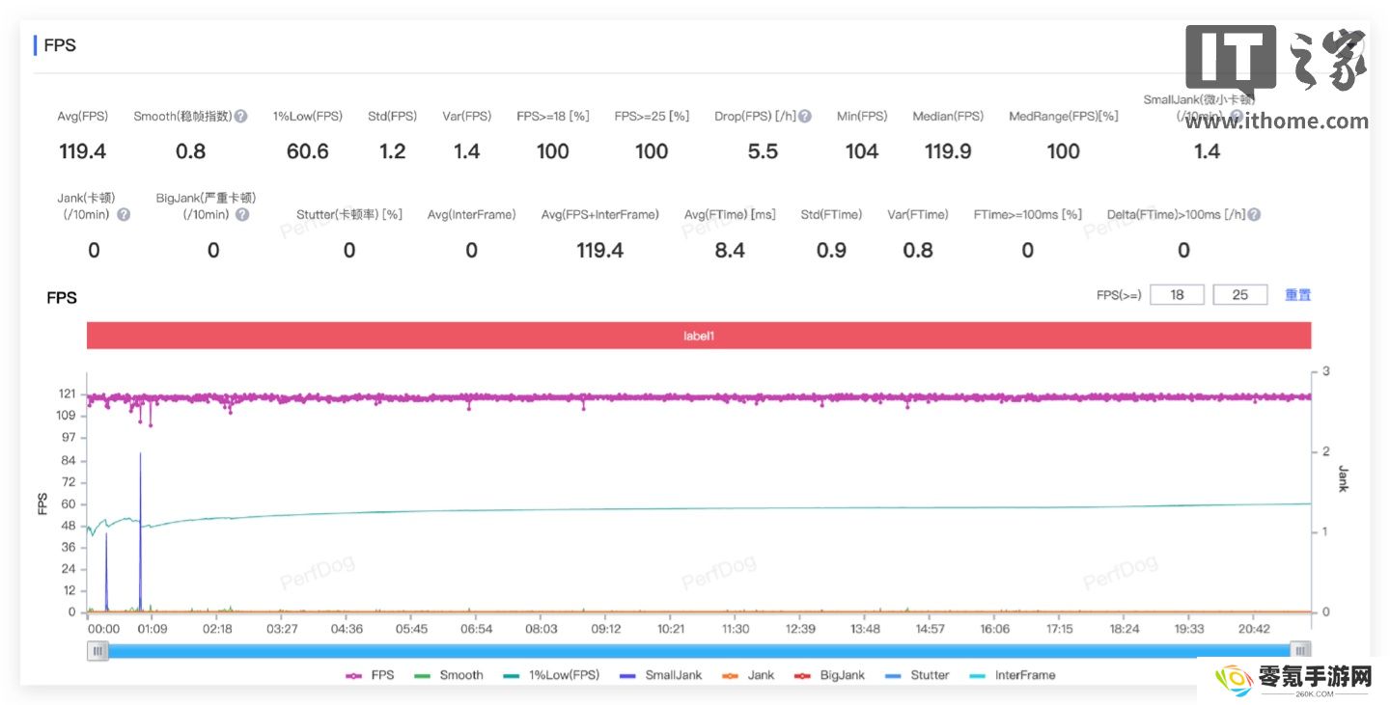
Task: Click the 00:00 time axis label
Action: coord(103,629)
